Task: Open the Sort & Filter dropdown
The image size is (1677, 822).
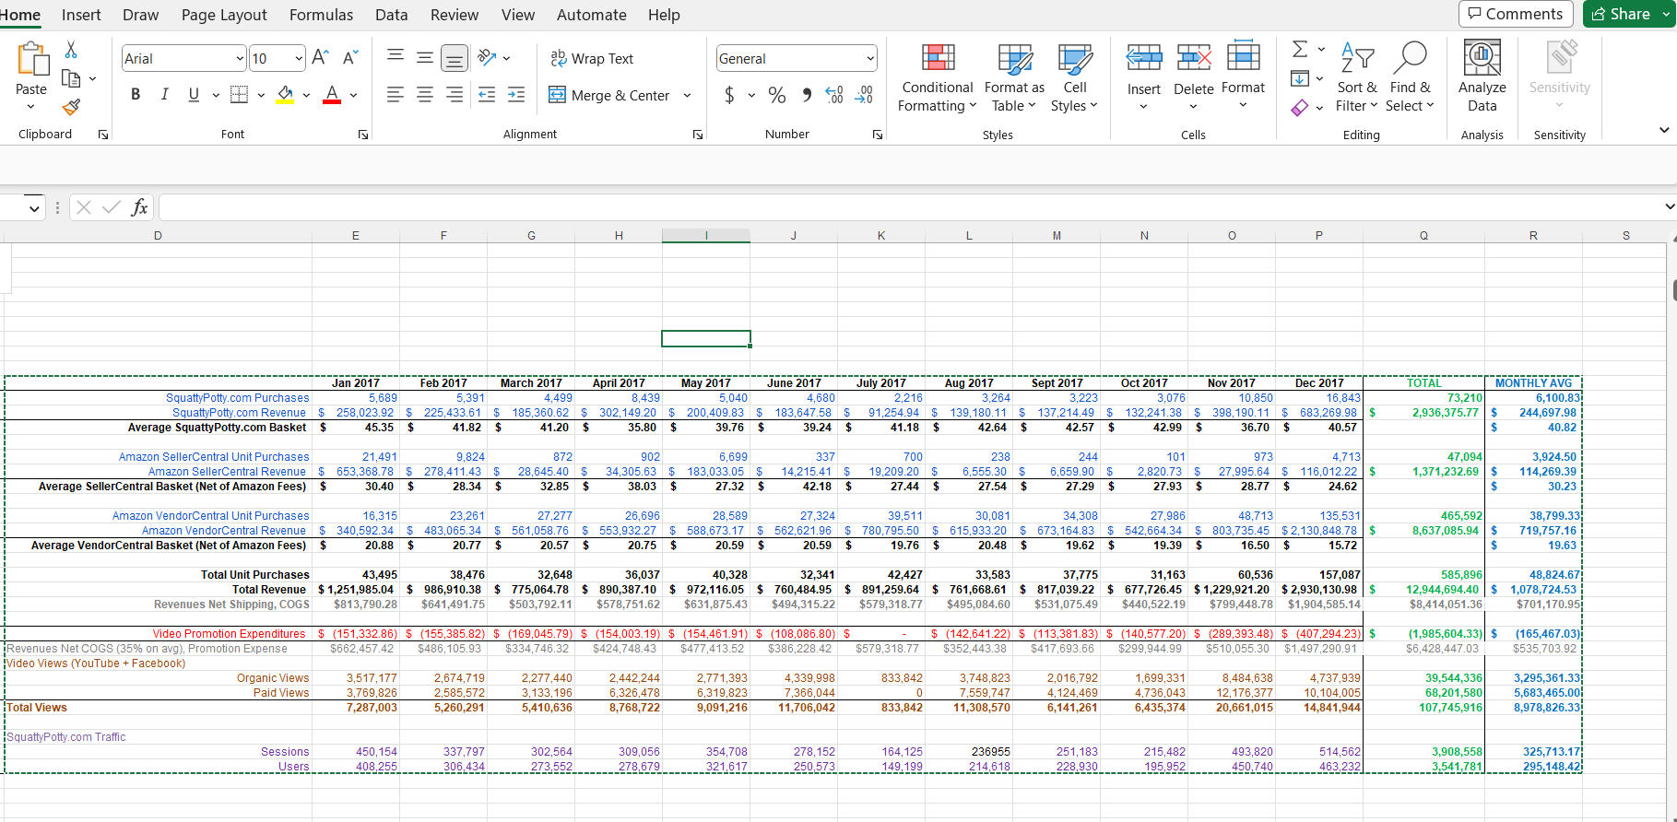Action: pos(1357,76)
